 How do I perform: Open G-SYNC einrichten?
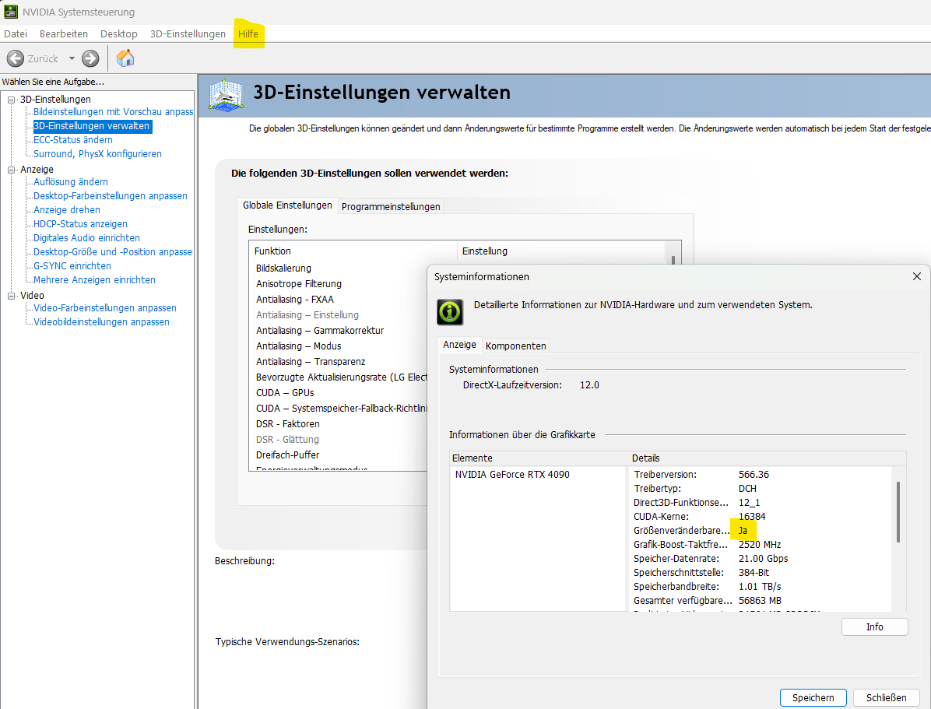click(x=72, y=266)
